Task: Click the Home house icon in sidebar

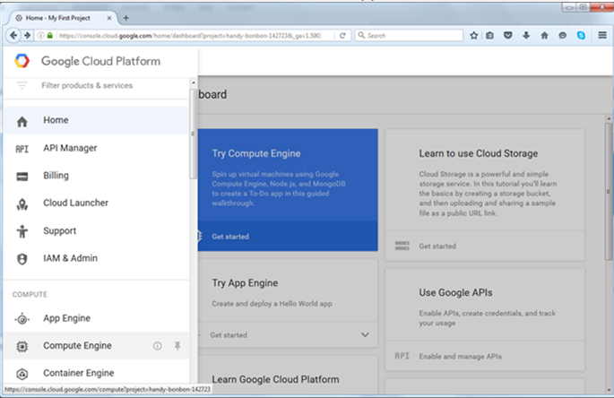Action: click(22, 121)
